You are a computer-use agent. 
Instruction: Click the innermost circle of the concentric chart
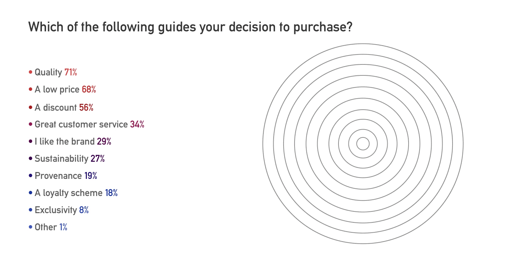point(363,144)
